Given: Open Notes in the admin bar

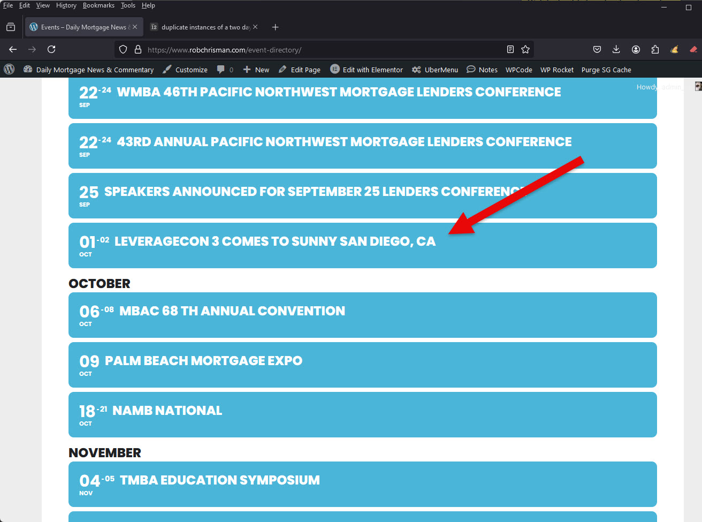Looking at the screenshot, I should pyautogui.click(x=482, y=70).
